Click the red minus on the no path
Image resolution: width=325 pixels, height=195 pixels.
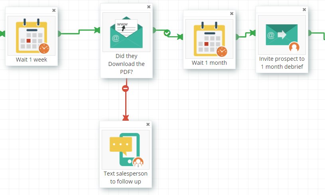tap(126, 89)
